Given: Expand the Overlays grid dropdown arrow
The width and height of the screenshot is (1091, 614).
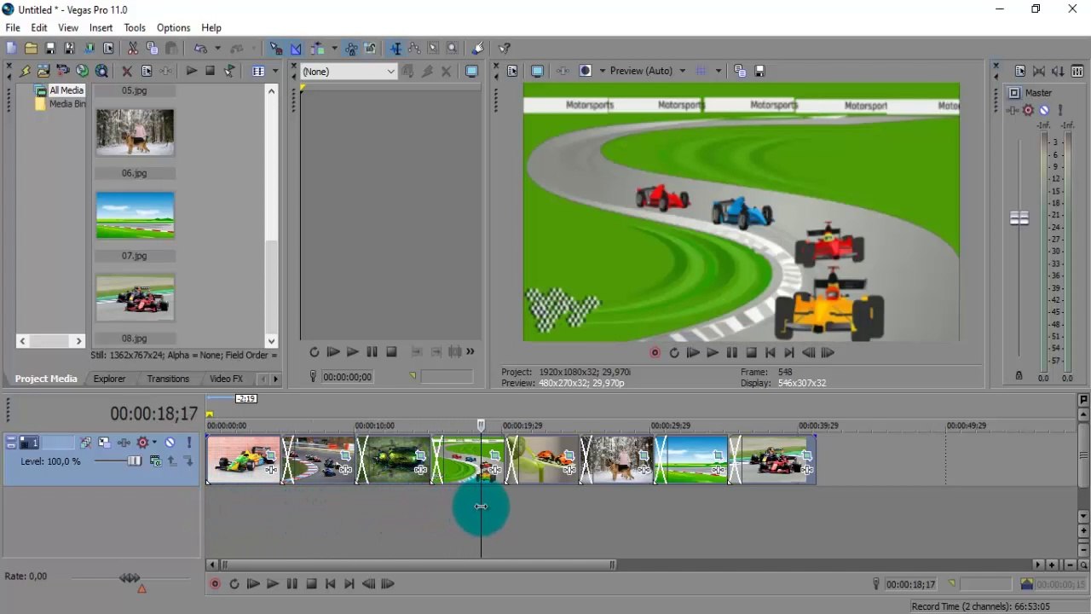Looking at the screenshot, I should click(x=719, y=72).
